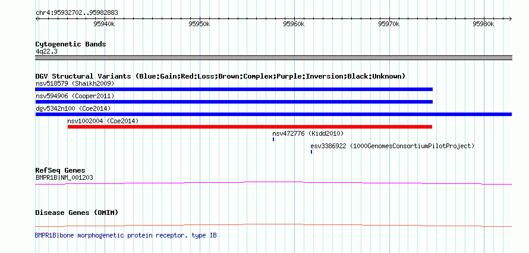
Task: Open the nsv472776 (Kidd2010) label
Action: 308,134
